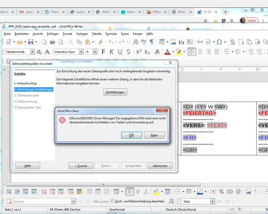
Task: Click Insert Rows Above table icon
Action: (x=9, y=192)
